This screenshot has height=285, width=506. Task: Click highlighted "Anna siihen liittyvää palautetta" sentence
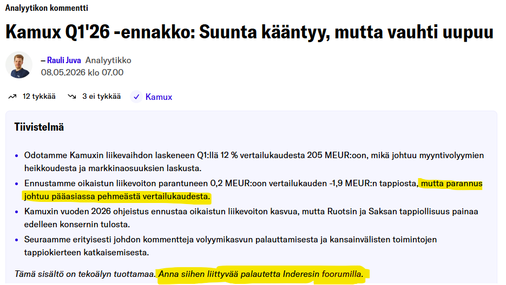click(x=261, y=274)
